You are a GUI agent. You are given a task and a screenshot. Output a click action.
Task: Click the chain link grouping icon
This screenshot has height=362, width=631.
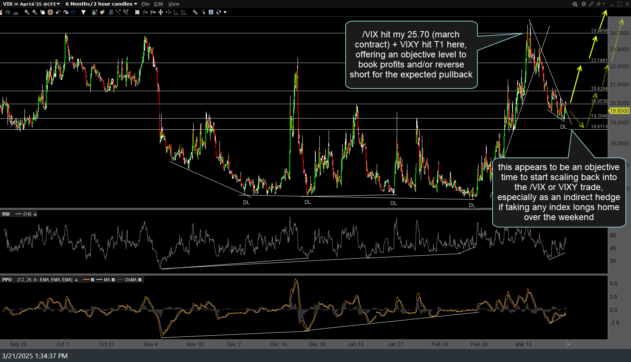tap(591, 4)
